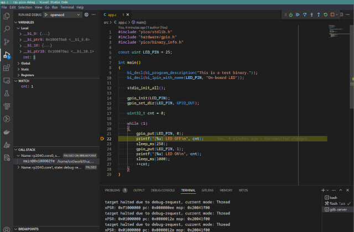This screenshot has width=354, height=232.
Task: Switch to the XRTOS panel tab
Action: coord(243,190)
